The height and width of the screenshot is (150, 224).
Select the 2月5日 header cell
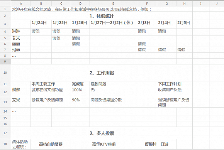tap(184, 24)
